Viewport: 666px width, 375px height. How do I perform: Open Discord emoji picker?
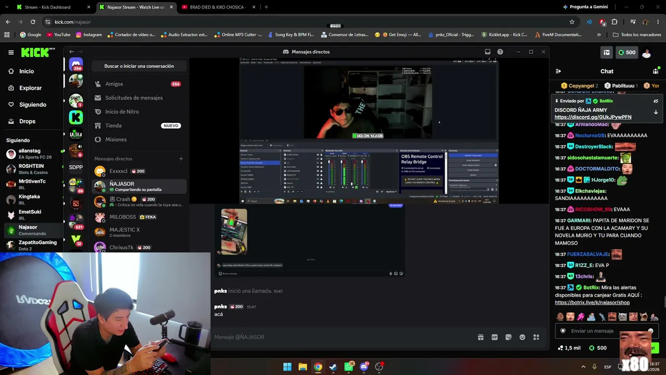(522, 337)
